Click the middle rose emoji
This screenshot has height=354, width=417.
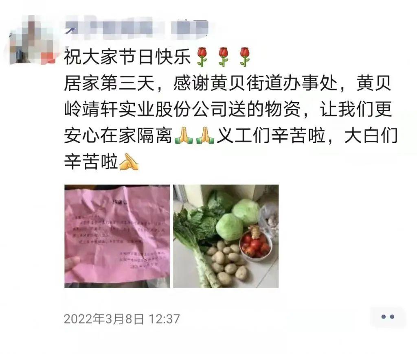click(x=224, y=57)
